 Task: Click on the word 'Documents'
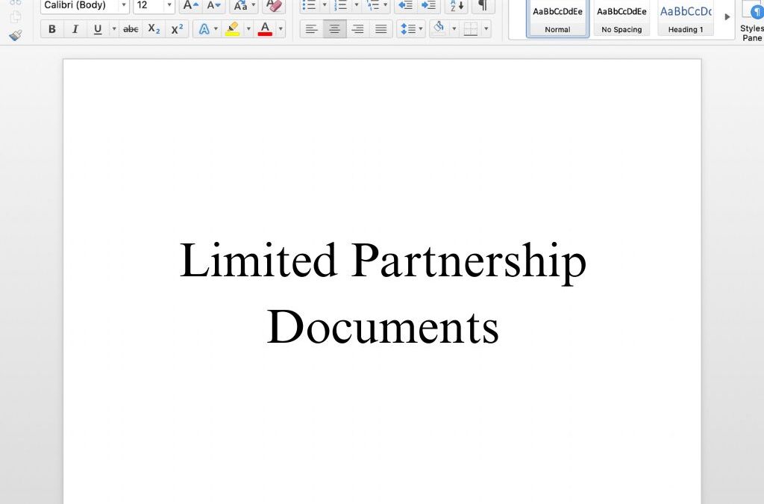point(383,326)
